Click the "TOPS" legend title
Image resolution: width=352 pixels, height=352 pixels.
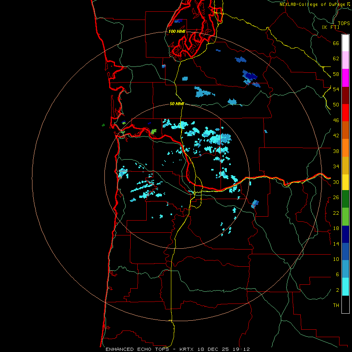click(x=344, y=23)
